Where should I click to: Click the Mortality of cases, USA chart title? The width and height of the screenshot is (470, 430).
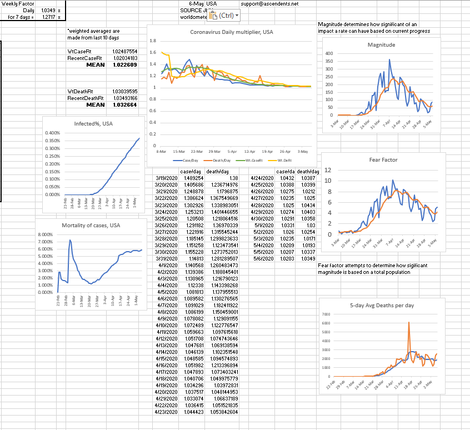coord(92,225)
